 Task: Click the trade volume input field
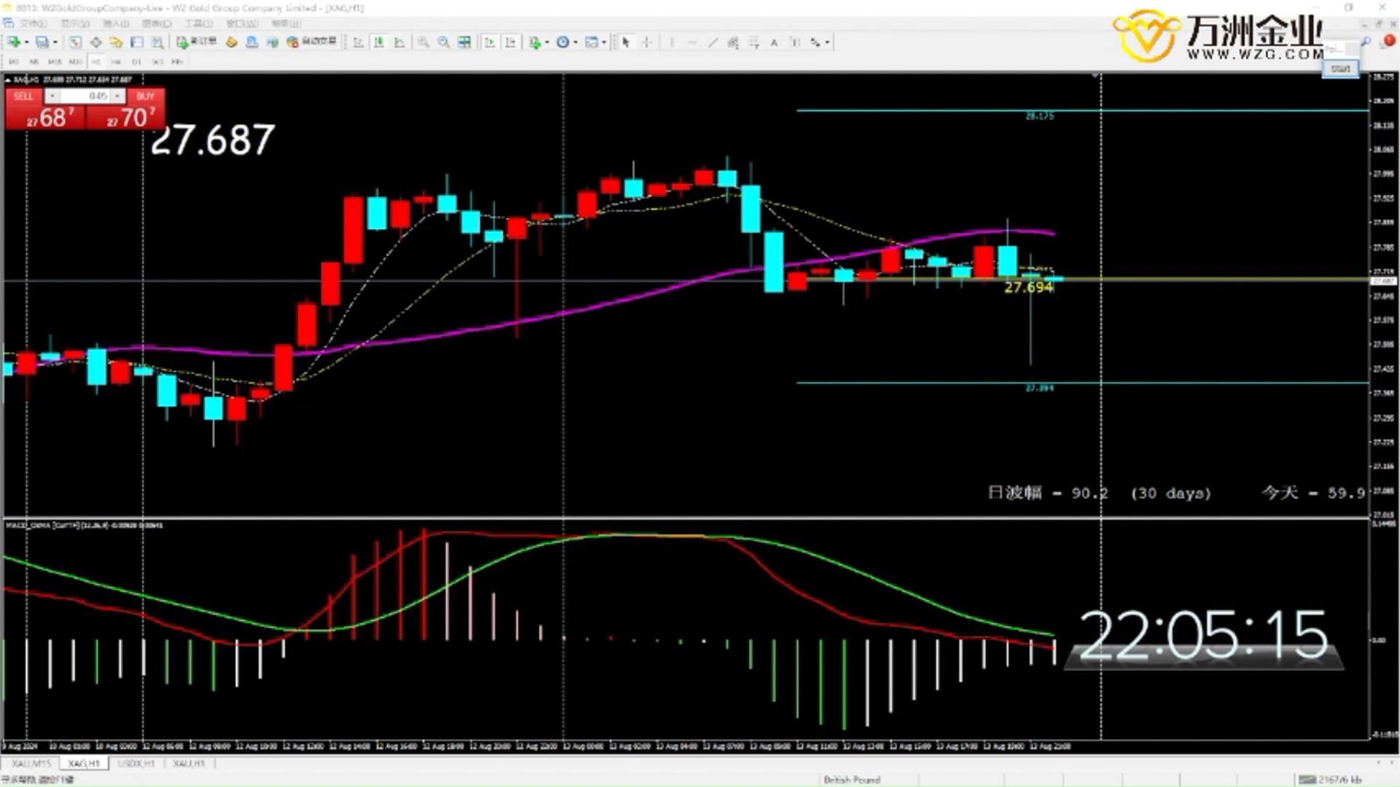[x=85, y=96]
